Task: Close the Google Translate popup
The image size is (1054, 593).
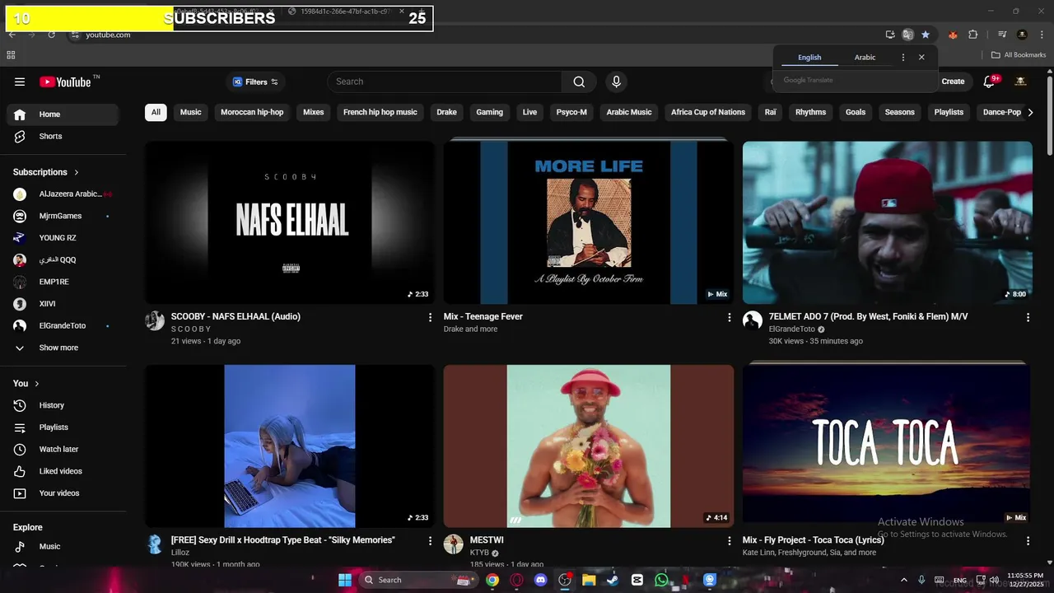Action: pyautogui.click(x=921, y=58)
